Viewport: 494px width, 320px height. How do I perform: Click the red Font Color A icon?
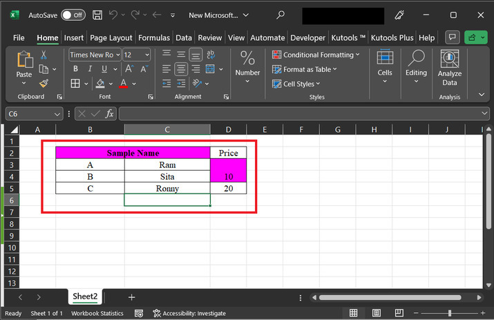124,84
